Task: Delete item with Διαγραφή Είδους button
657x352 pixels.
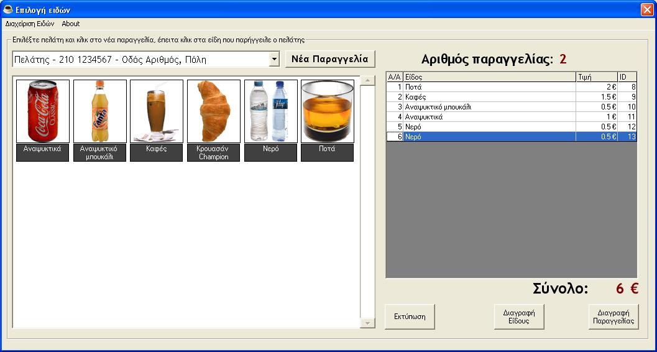Action: pyautogui.click(x=519, y=317)
